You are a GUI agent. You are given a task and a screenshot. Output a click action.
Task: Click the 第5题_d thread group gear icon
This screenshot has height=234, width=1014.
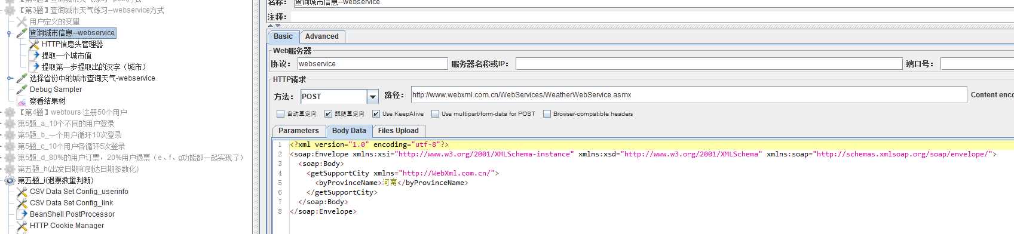tap(10, 158)
